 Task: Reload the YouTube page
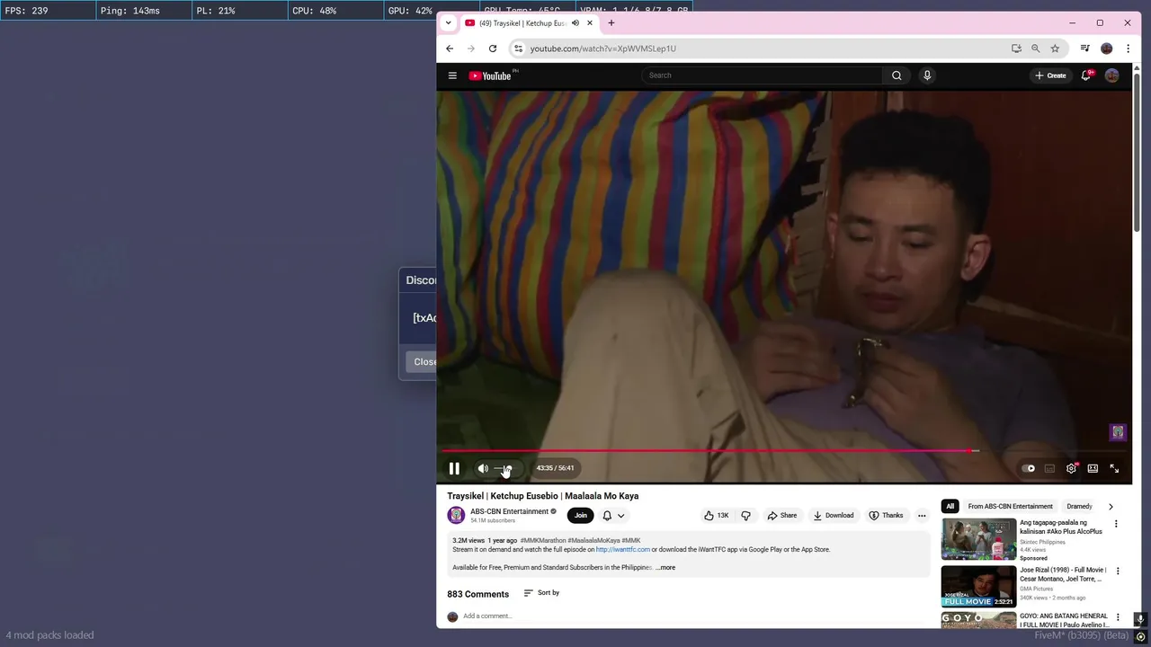pyautogui.click(x=493, y=49)
